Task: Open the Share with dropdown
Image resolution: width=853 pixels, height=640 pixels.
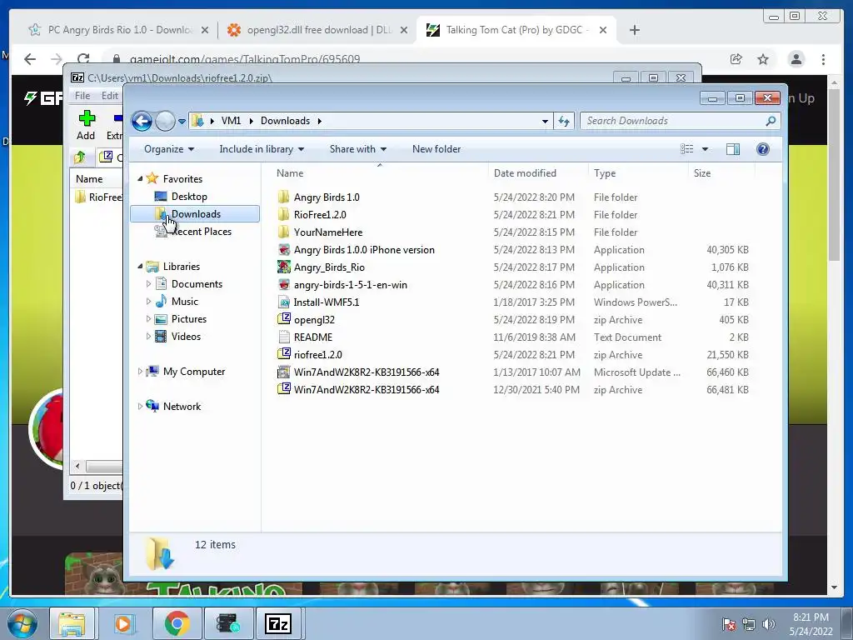Action: 358,149
